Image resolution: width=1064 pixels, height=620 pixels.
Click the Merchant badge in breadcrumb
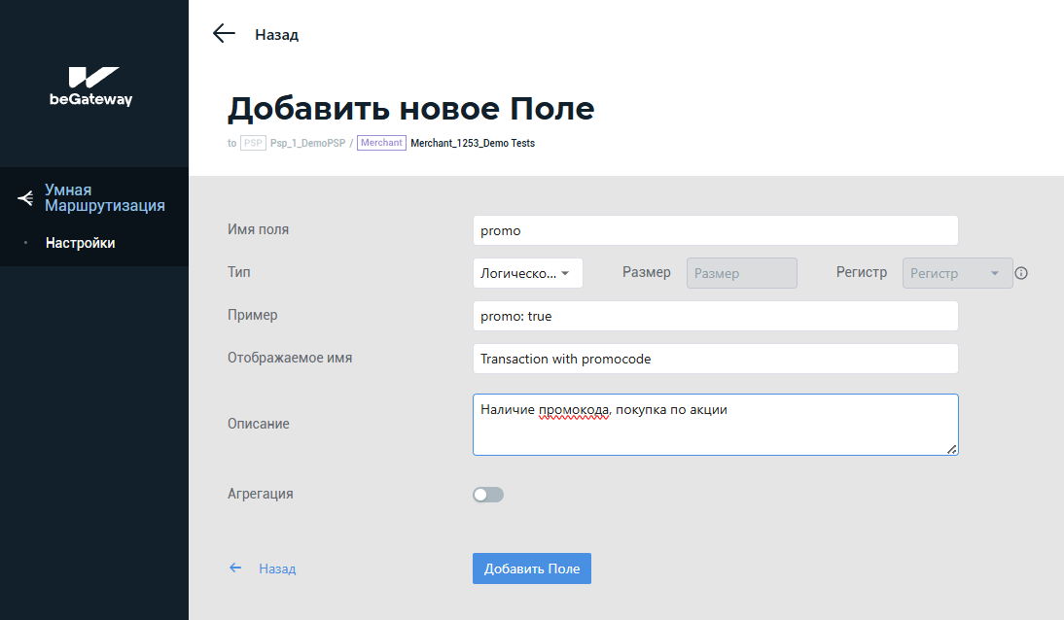381,143
